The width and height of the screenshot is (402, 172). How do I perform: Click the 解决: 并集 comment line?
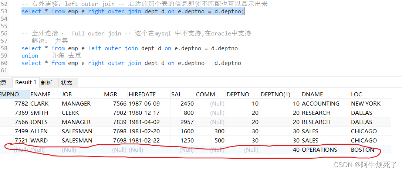pyautogui.click(x=45, y=41)
